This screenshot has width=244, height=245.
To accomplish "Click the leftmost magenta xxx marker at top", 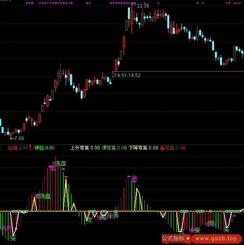I will (28, 3).
